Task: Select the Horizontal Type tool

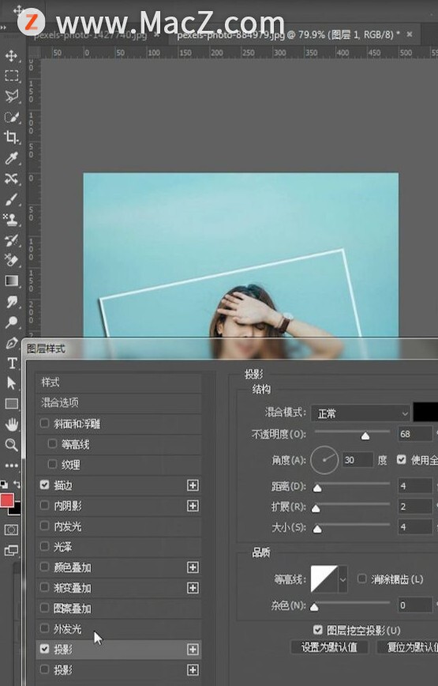Action: 11,363
